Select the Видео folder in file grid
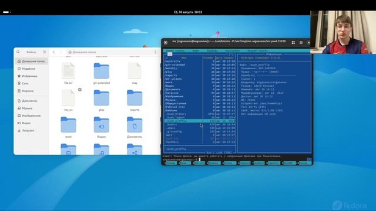Screen dimensions: 376x211 click(102, 125)
